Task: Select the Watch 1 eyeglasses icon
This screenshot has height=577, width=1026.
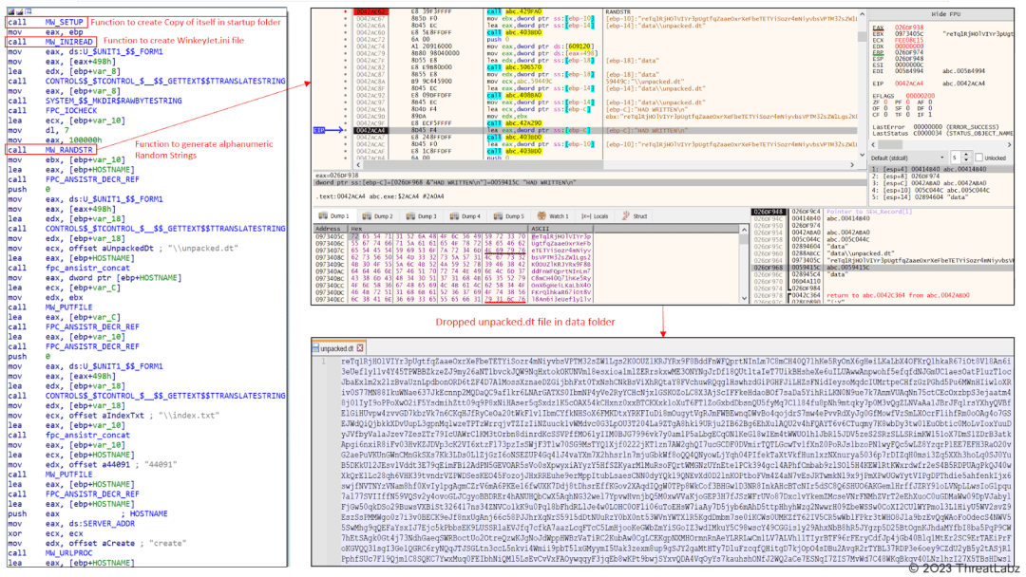Action: coord(541,216)
